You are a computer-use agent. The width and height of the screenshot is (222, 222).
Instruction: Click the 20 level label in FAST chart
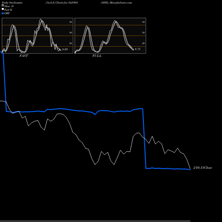(71, 43)
